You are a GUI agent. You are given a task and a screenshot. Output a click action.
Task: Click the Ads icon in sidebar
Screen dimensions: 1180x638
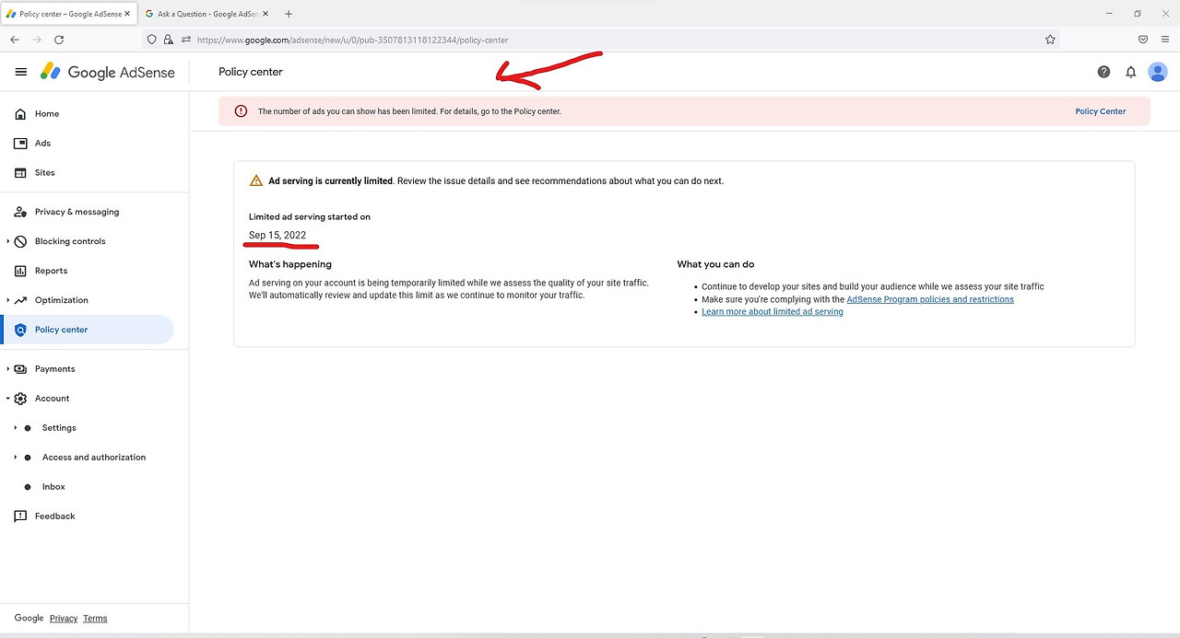point(20,144)
